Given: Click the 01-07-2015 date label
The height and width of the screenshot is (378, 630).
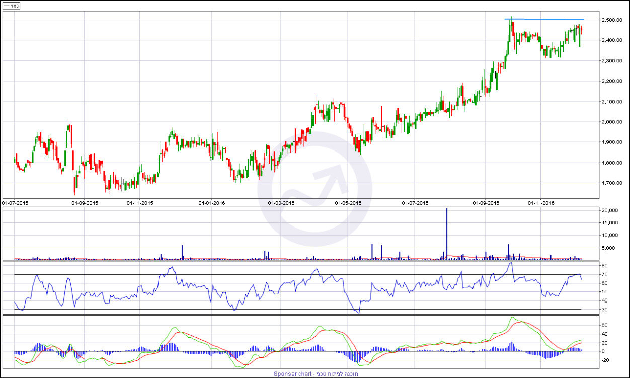Looking at the screenshot, I should tap(15, 203).
